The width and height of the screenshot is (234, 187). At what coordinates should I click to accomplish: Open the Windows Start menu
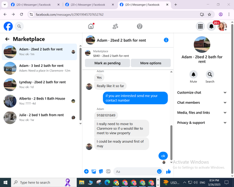[6, 182]
